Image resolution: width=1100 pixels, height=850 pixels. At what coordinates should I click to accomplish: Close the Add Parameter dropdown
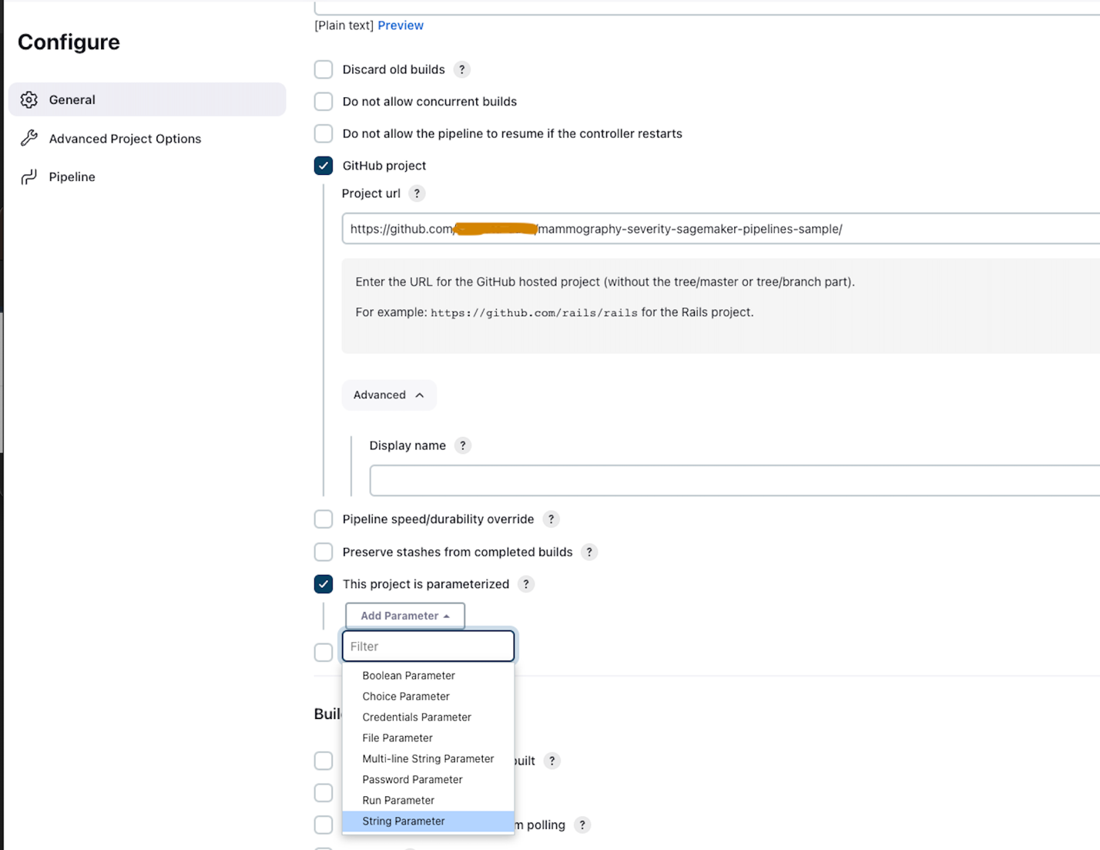tap(404, 616)
